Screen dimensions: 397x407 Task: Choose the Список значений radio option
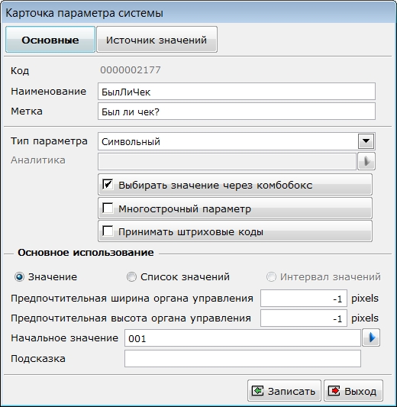tap(131, 277)
